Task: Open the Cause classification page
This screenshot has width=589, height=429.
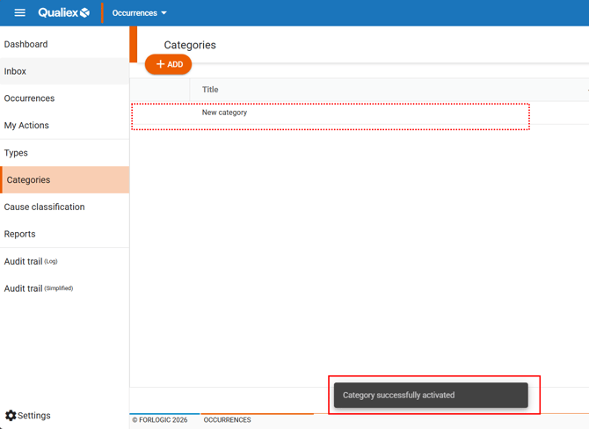Action: (45, 207)
